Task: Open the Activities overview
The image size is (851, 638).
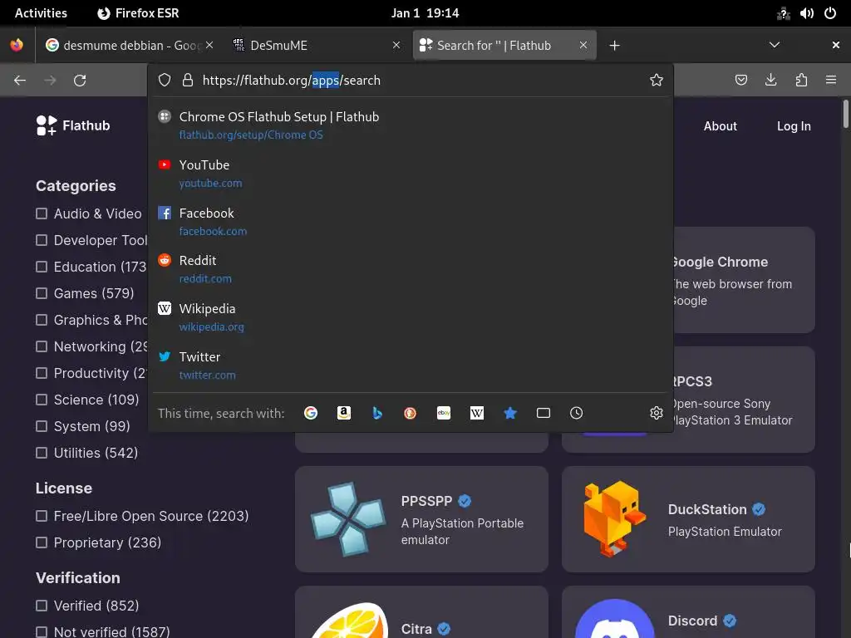Action: pos(41,13)
